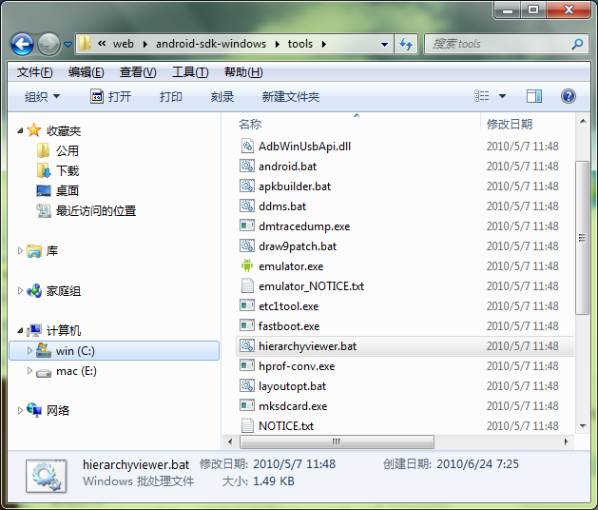The height and width of the screenshot is (510, 598).
Task: Open the 编辑(E) menu
Action: click(86, 72)
